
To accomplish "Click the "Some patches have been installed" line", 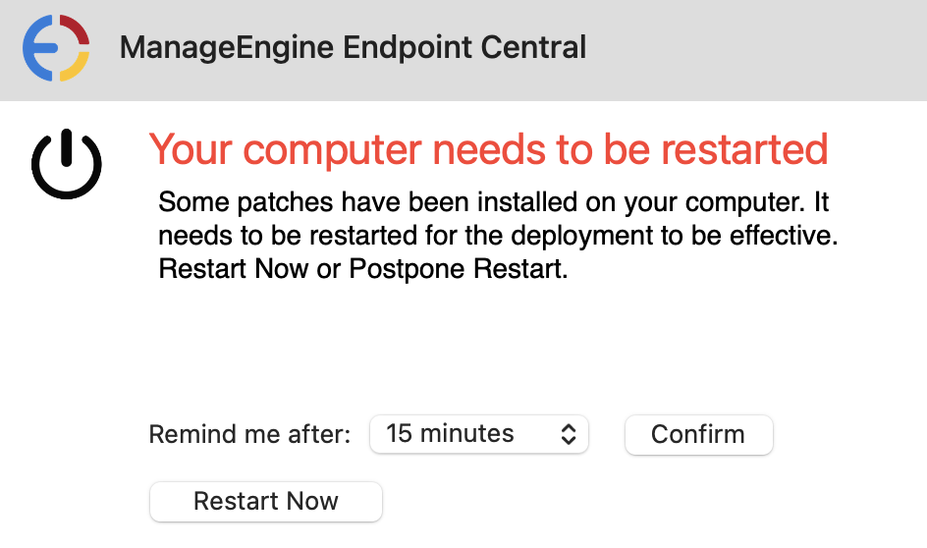I will tap(494, 203).
